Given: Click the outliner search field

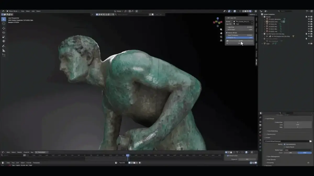Looking at the screenshot, I should pos(285,11).
